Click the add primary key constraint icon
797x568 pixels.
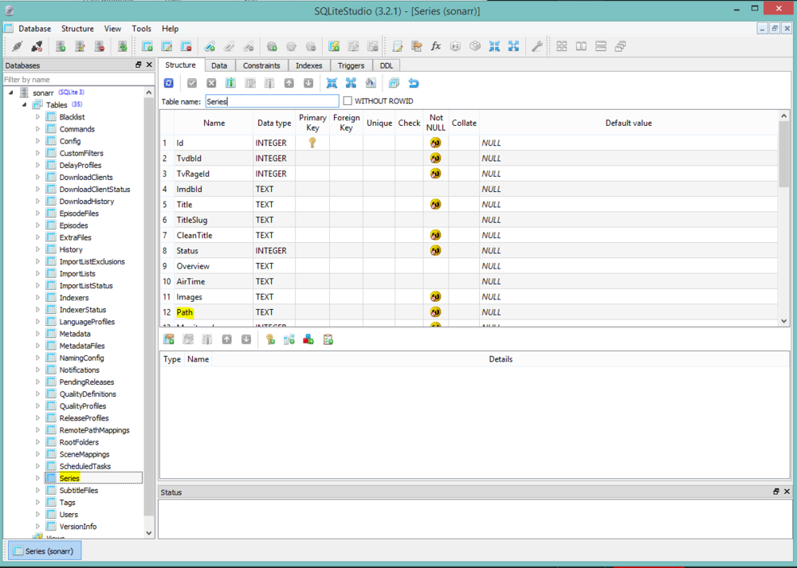[270, 339]
